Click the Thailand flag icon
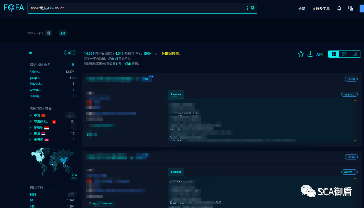Viewport: 364px width, 208px height. click(43, 134)
